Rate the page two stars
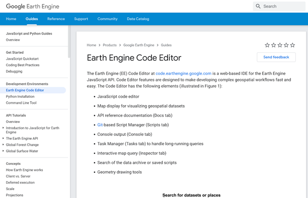308x198 pixels. coord(273,45)
